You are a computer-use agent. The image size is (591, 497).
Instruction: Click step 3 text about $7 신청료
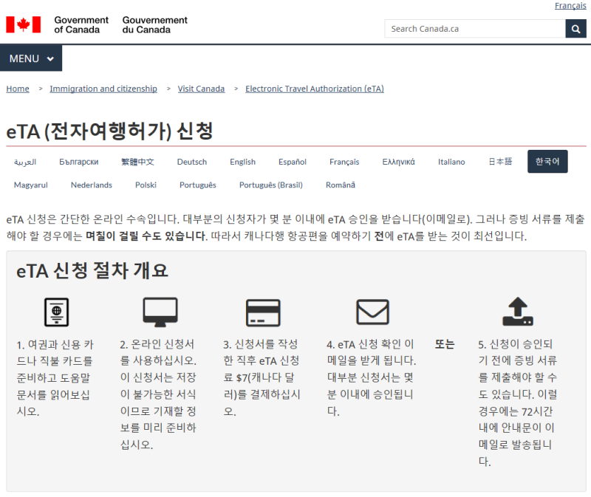[262, 377]
